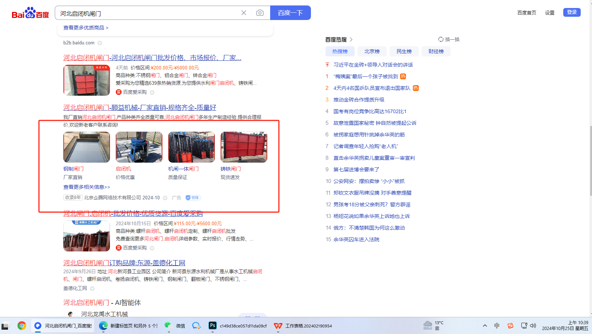Open hot topic 推动金砖合作提质升级
This screenshot has height=334, width=592.
[359, 100]
